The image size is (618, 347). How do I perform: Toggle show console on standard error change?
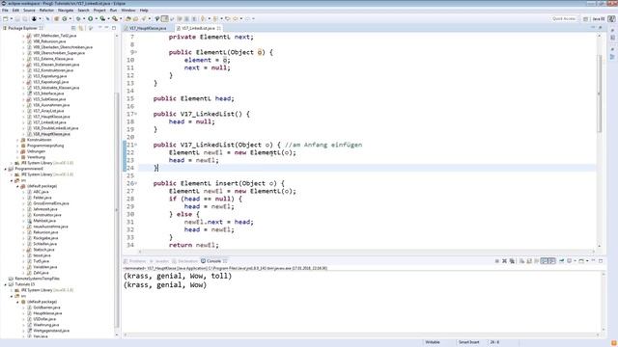(x=551, y=261)
